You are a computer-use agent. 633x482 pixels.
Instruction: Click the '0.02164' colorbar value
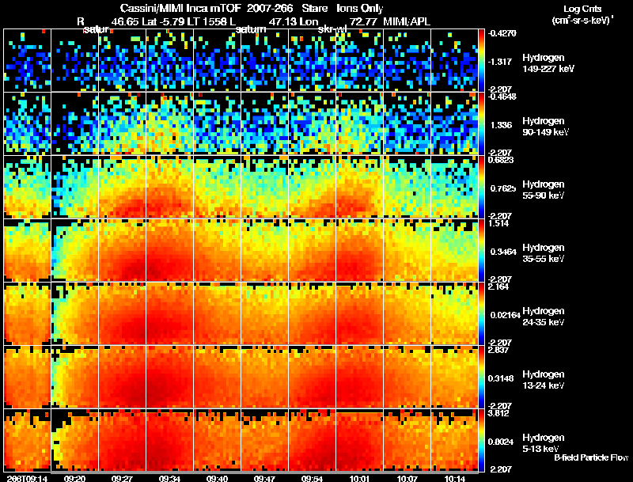click(x=505, y=315)
